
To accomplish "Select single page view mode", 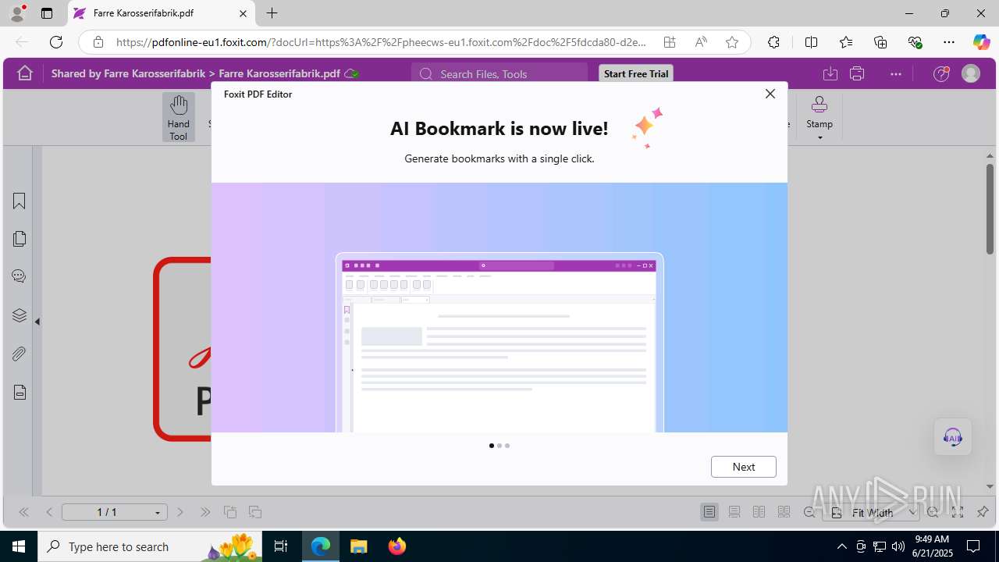I will coord(709,512).
